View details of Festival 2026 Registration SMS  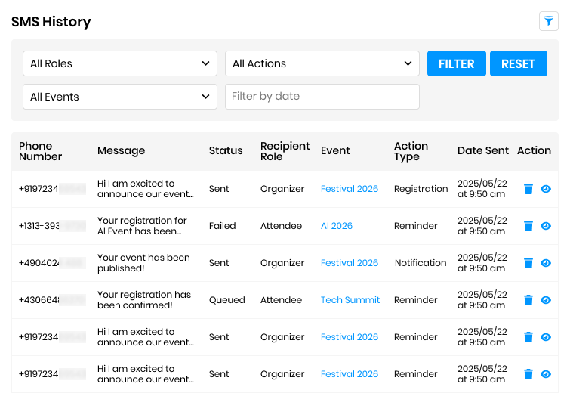click(x=546, y=189)
